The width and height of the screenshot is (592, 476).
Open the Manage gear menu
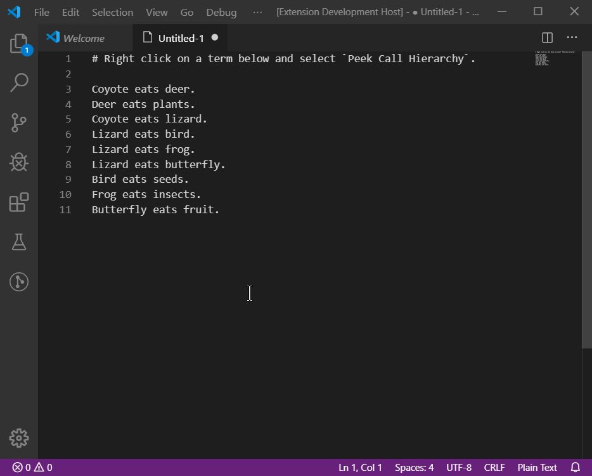point(19,439)
